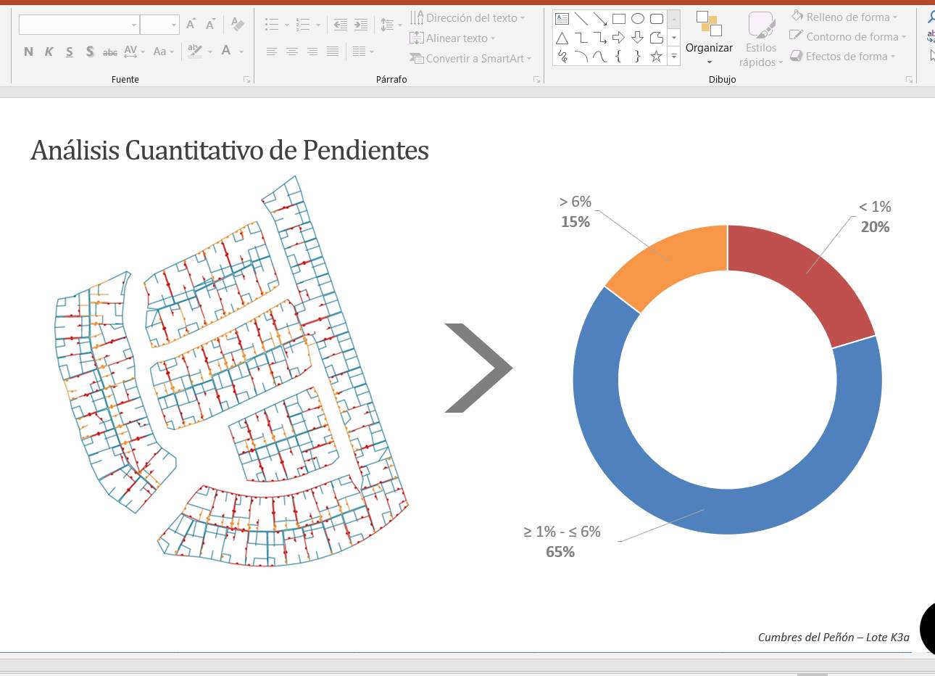Viewport: 935px width, 676px height.
Task: Apply numbered list
Action: point(303,25)
